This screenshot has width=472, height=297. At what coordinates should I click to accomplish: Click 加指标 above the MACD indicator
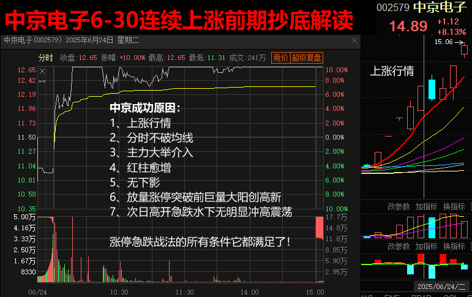[x=426, y=246]
